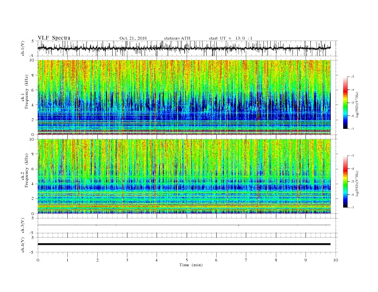The image size is (378, 292).
Task: Click the "4" tick on the time axis
Action: 157,260
